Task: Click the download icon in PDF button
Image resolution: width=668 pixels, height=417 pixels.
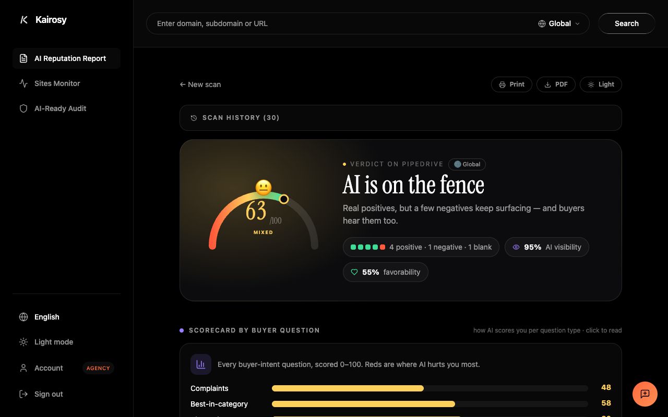Action: pyautogui.click(x=547, y=84)
